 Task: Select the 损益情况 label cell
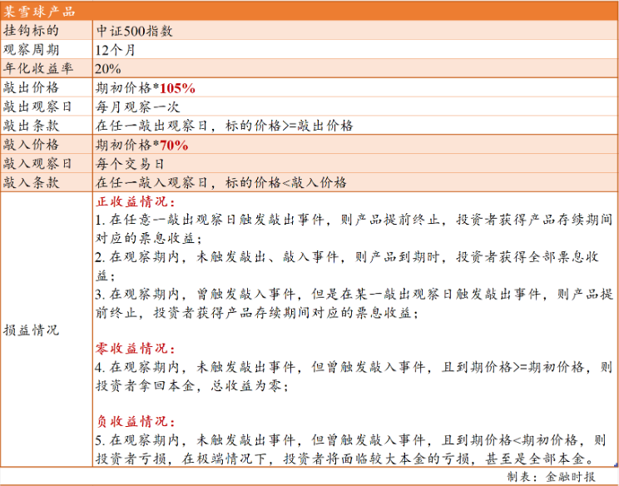pos(47,330)
